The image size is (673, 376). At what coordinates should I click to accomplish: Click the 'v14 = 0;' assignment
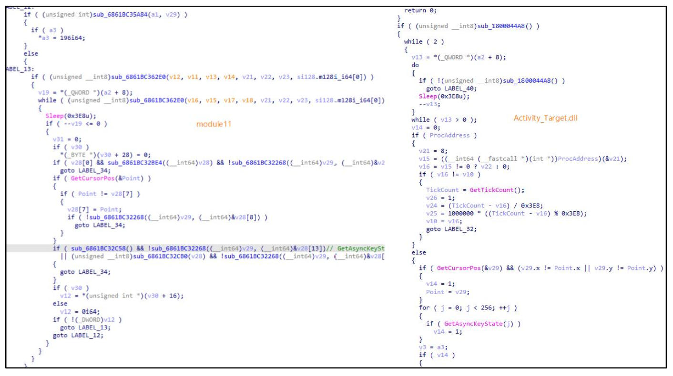[x=426, y=127]
